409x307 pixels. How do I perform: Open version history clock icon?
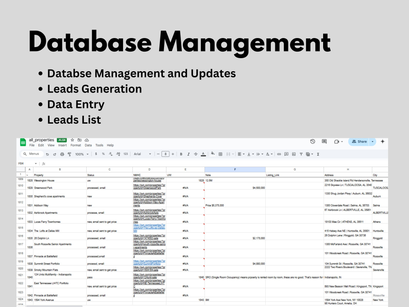tap(312, 142)
